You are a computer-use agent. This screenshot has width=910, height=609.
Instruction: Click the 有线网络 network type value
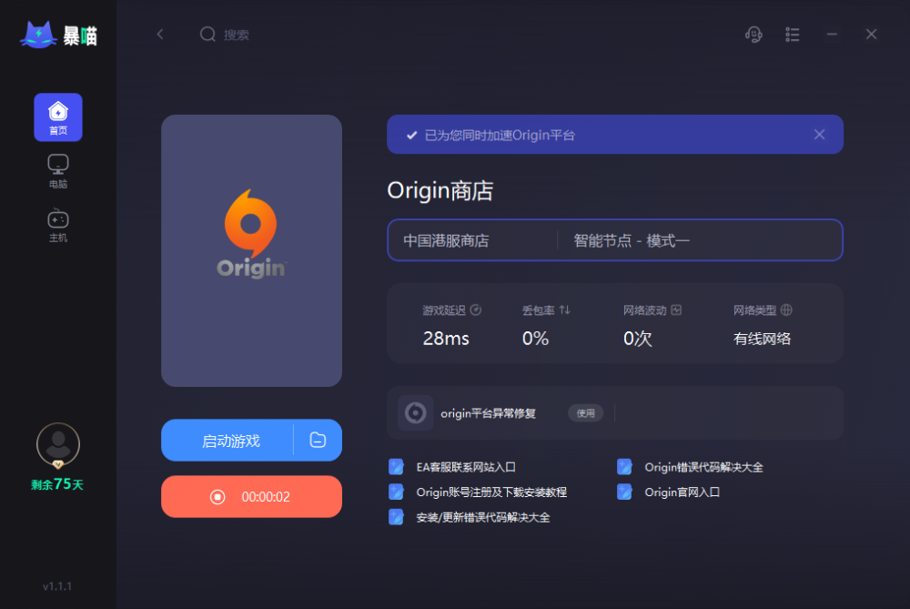pyautogui.click(x=762, y=339)
